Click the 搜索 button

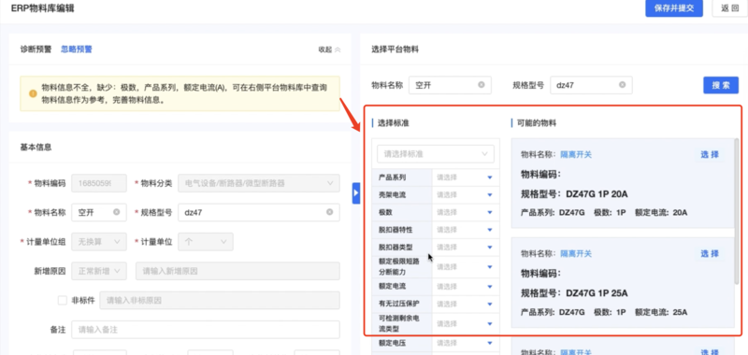(721, 85)
